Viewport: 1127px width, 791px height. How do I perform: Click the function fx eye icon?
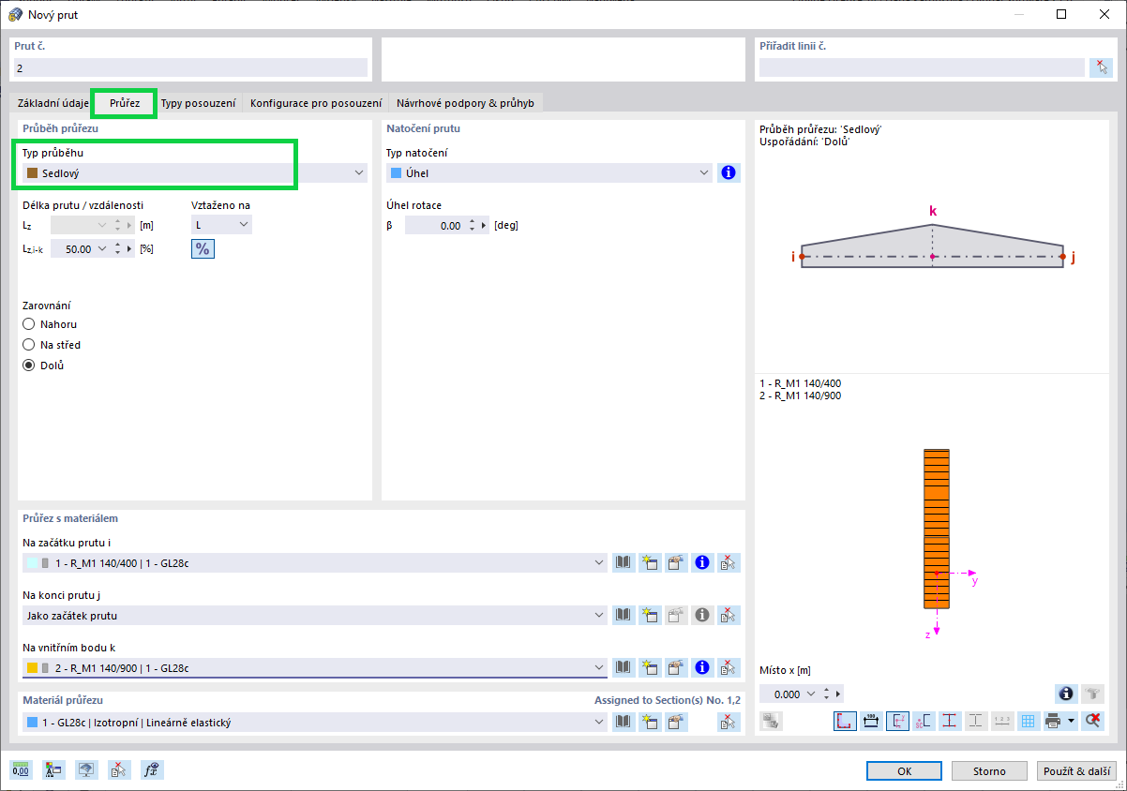click(x=153, y=770)
